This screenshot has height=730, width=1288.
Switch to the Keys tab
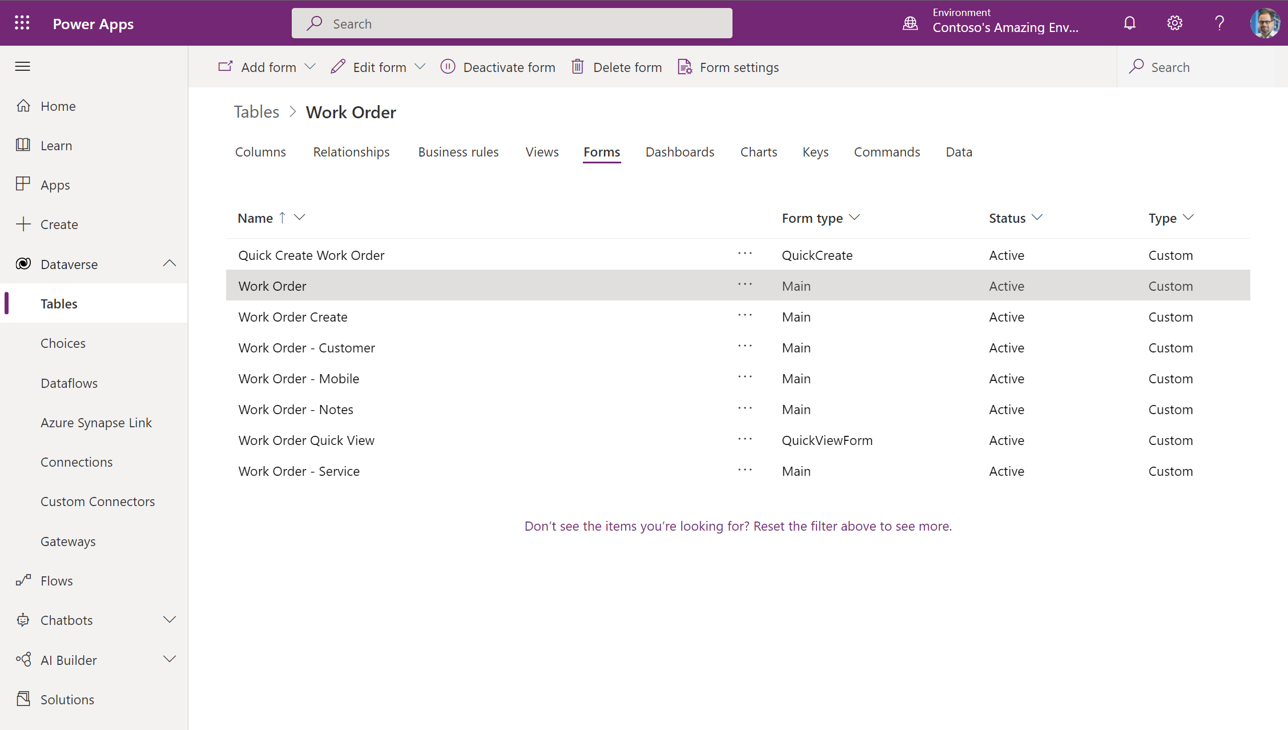[x=815, y=152]
